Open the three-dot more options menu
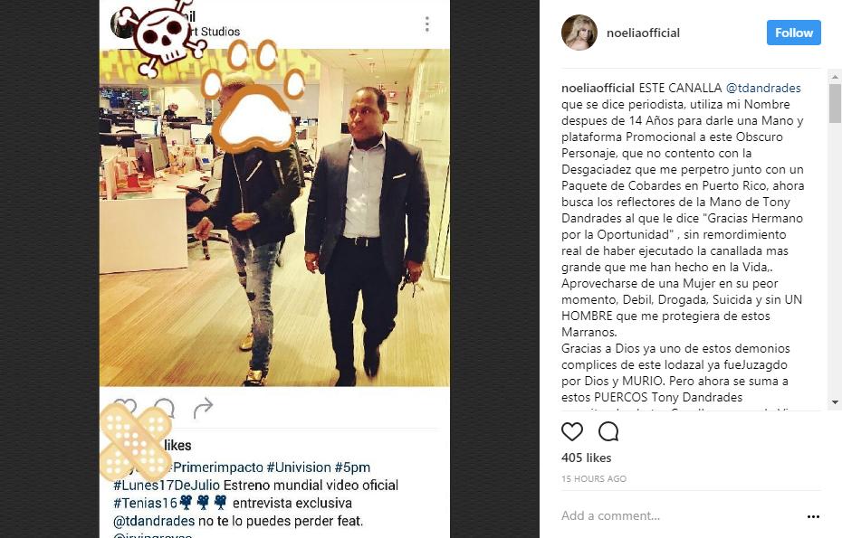The image size is (842, 538). tap(813, 516)
